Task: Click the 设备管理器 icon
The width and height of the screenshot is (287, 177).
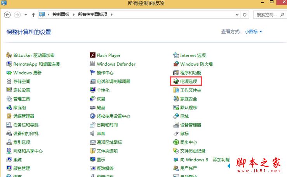Action: click(x=176, y=125)
